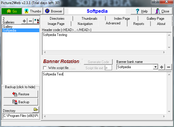Click the gallery copy settings icon

pos(36,21)
